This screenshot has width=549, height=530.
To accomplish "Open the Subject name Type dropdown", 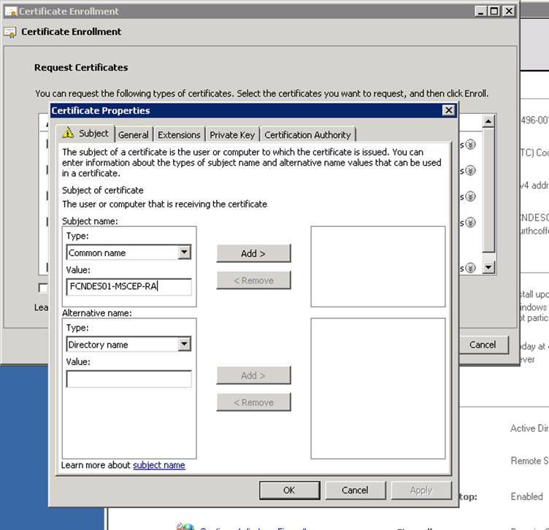I will (184, 253).
